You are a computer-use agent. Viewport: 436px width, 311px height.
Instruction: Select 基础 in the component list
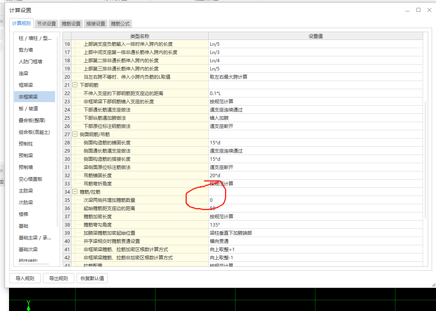(35, 226)
